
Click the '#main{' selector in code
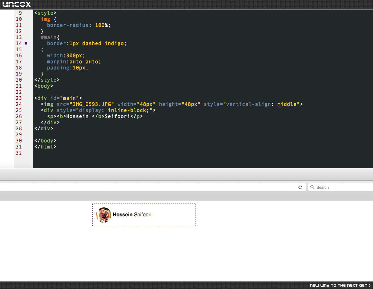point(50,37)
